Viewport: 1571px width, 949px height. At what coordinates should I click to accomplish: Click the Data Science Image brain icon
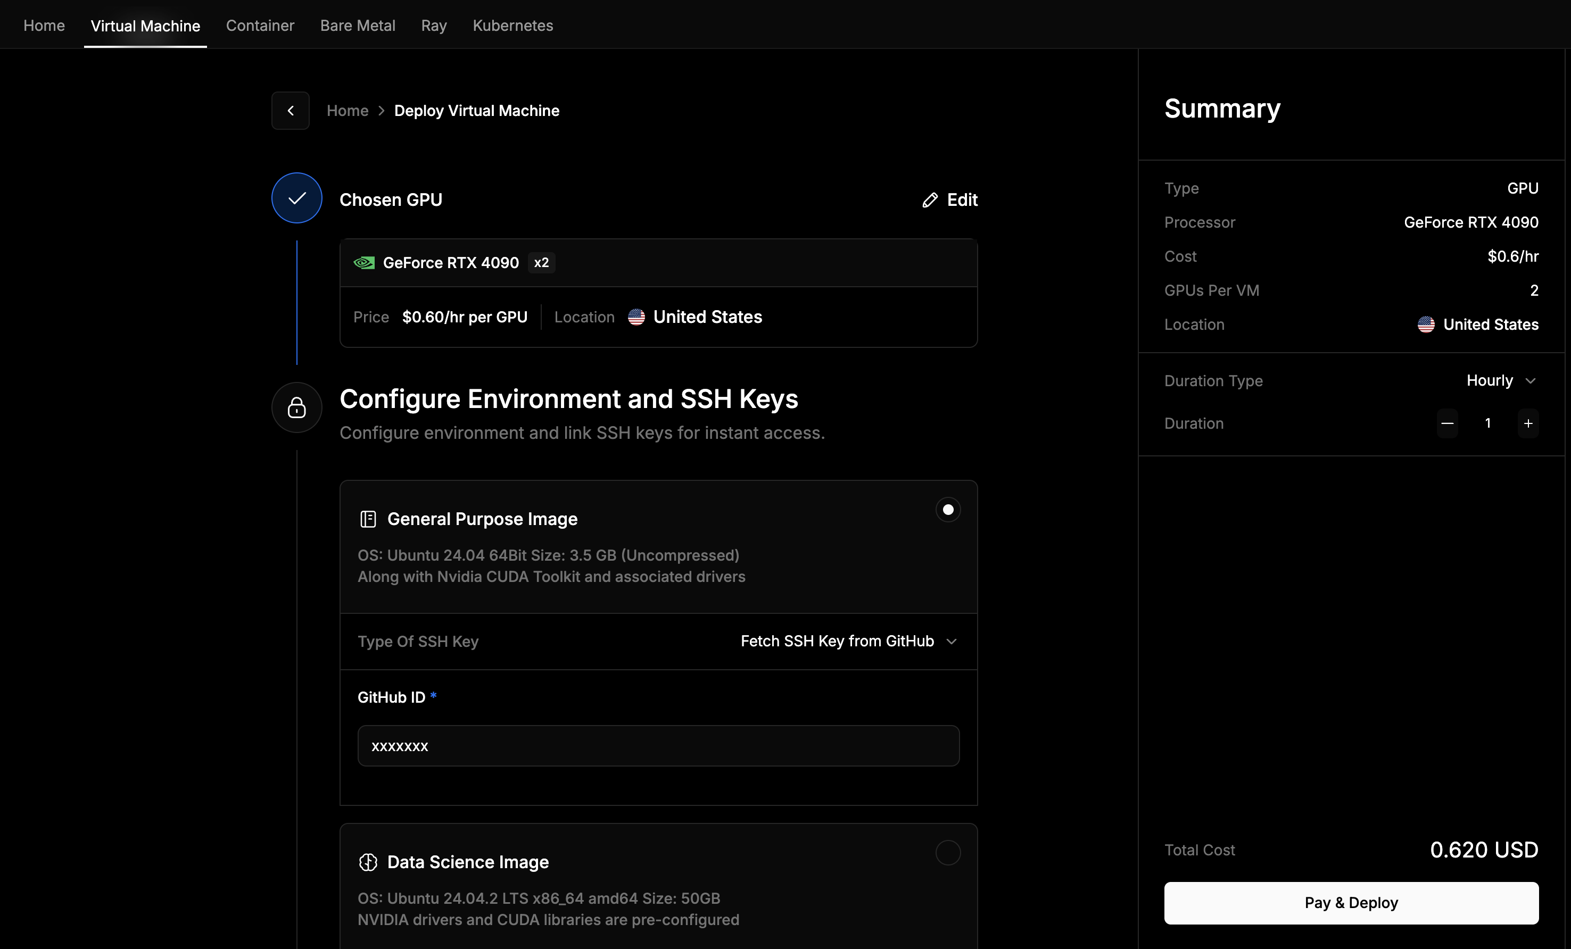[368, 862]
